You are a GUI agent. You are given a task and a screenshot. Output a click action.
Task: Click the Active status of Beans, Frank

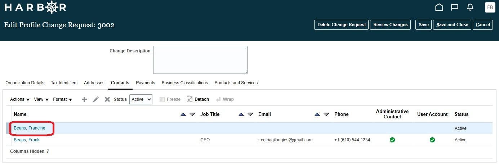460,140
